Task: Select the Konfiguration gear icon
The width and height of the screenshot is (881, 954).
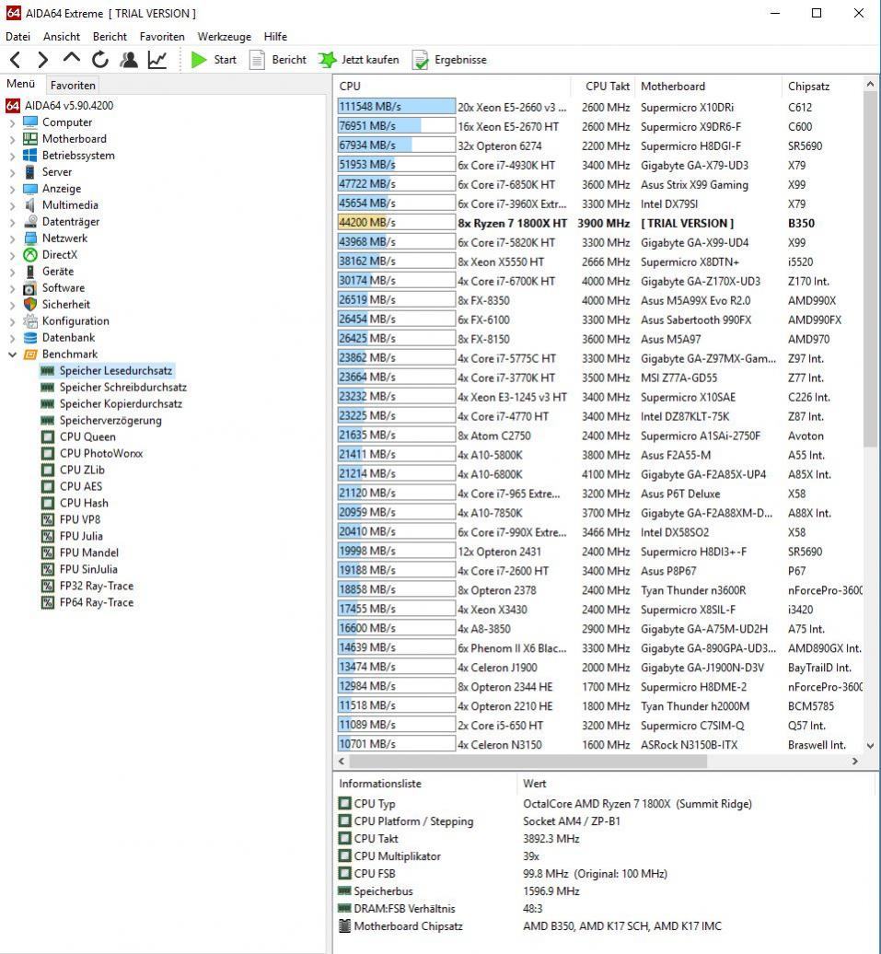Action: coord(29,320)
